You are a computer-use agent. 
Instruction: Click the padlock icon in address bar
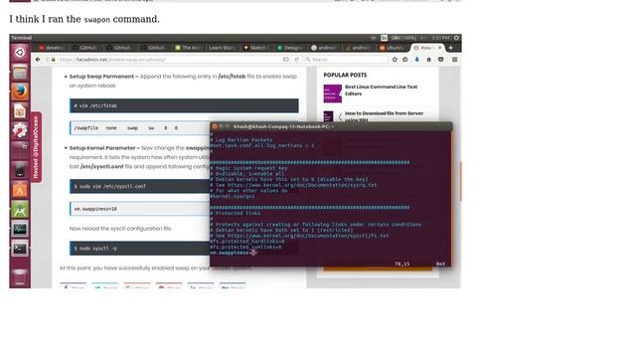coord(53,60)
